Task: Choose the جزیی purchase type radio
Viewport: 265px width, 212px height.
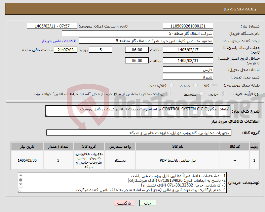Action: click(x=223, y=93)
